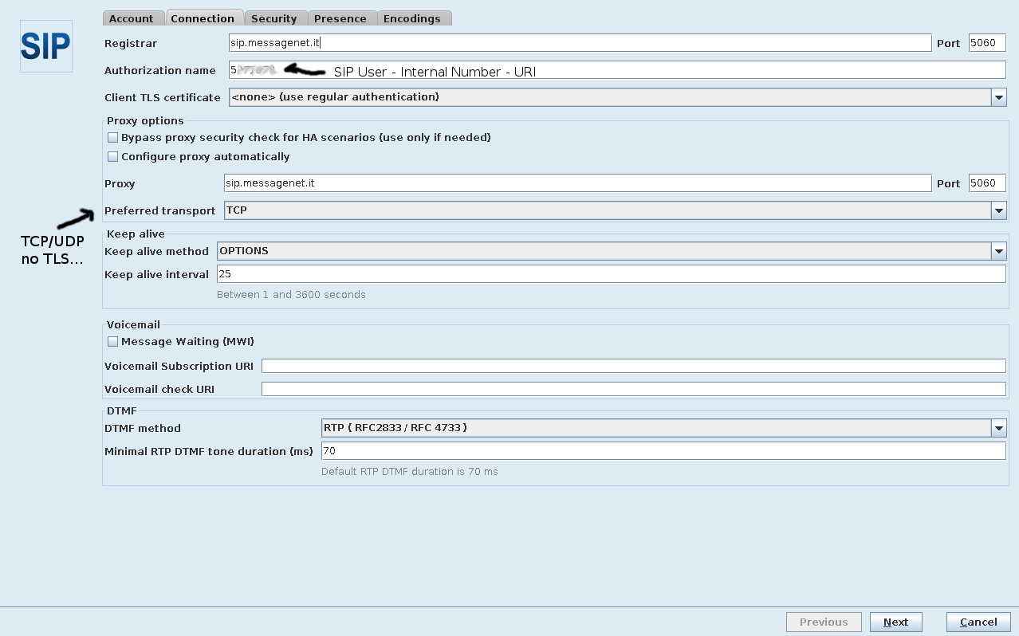
Task: Switch to the Presence tab
Action: pyautogui.click(x=340, y=18)
